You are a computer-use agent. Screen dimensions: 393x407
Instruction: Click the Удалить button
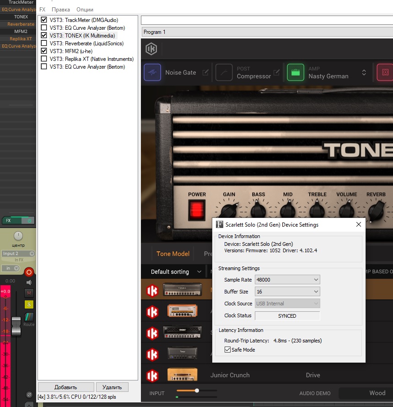pyautogui.click(x=112, y=387)
